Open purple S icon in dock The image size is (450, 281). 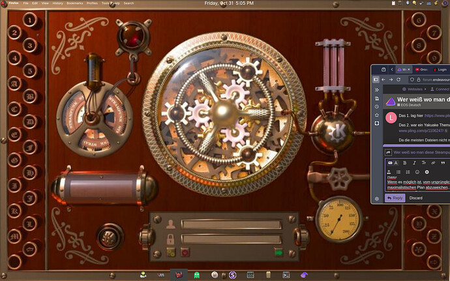232,275
